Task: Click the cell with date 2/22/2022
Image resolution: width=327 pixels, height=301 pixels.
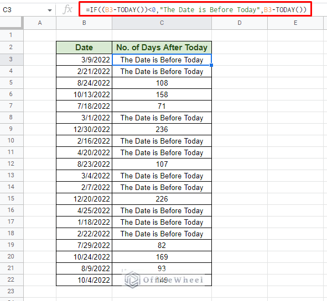Action: point(84,234)
